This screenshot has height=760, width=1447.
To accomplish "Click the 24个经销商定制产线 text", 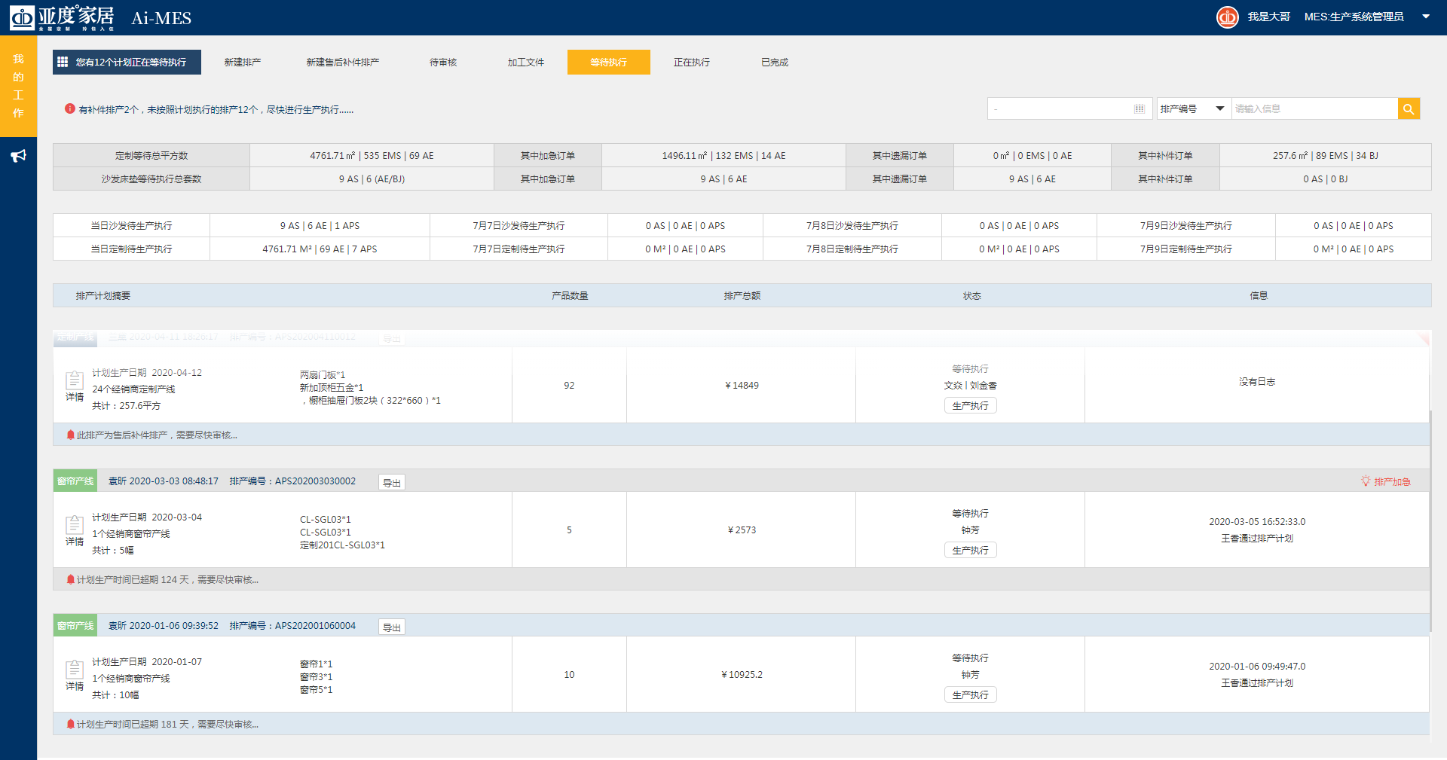I will 133,389.
